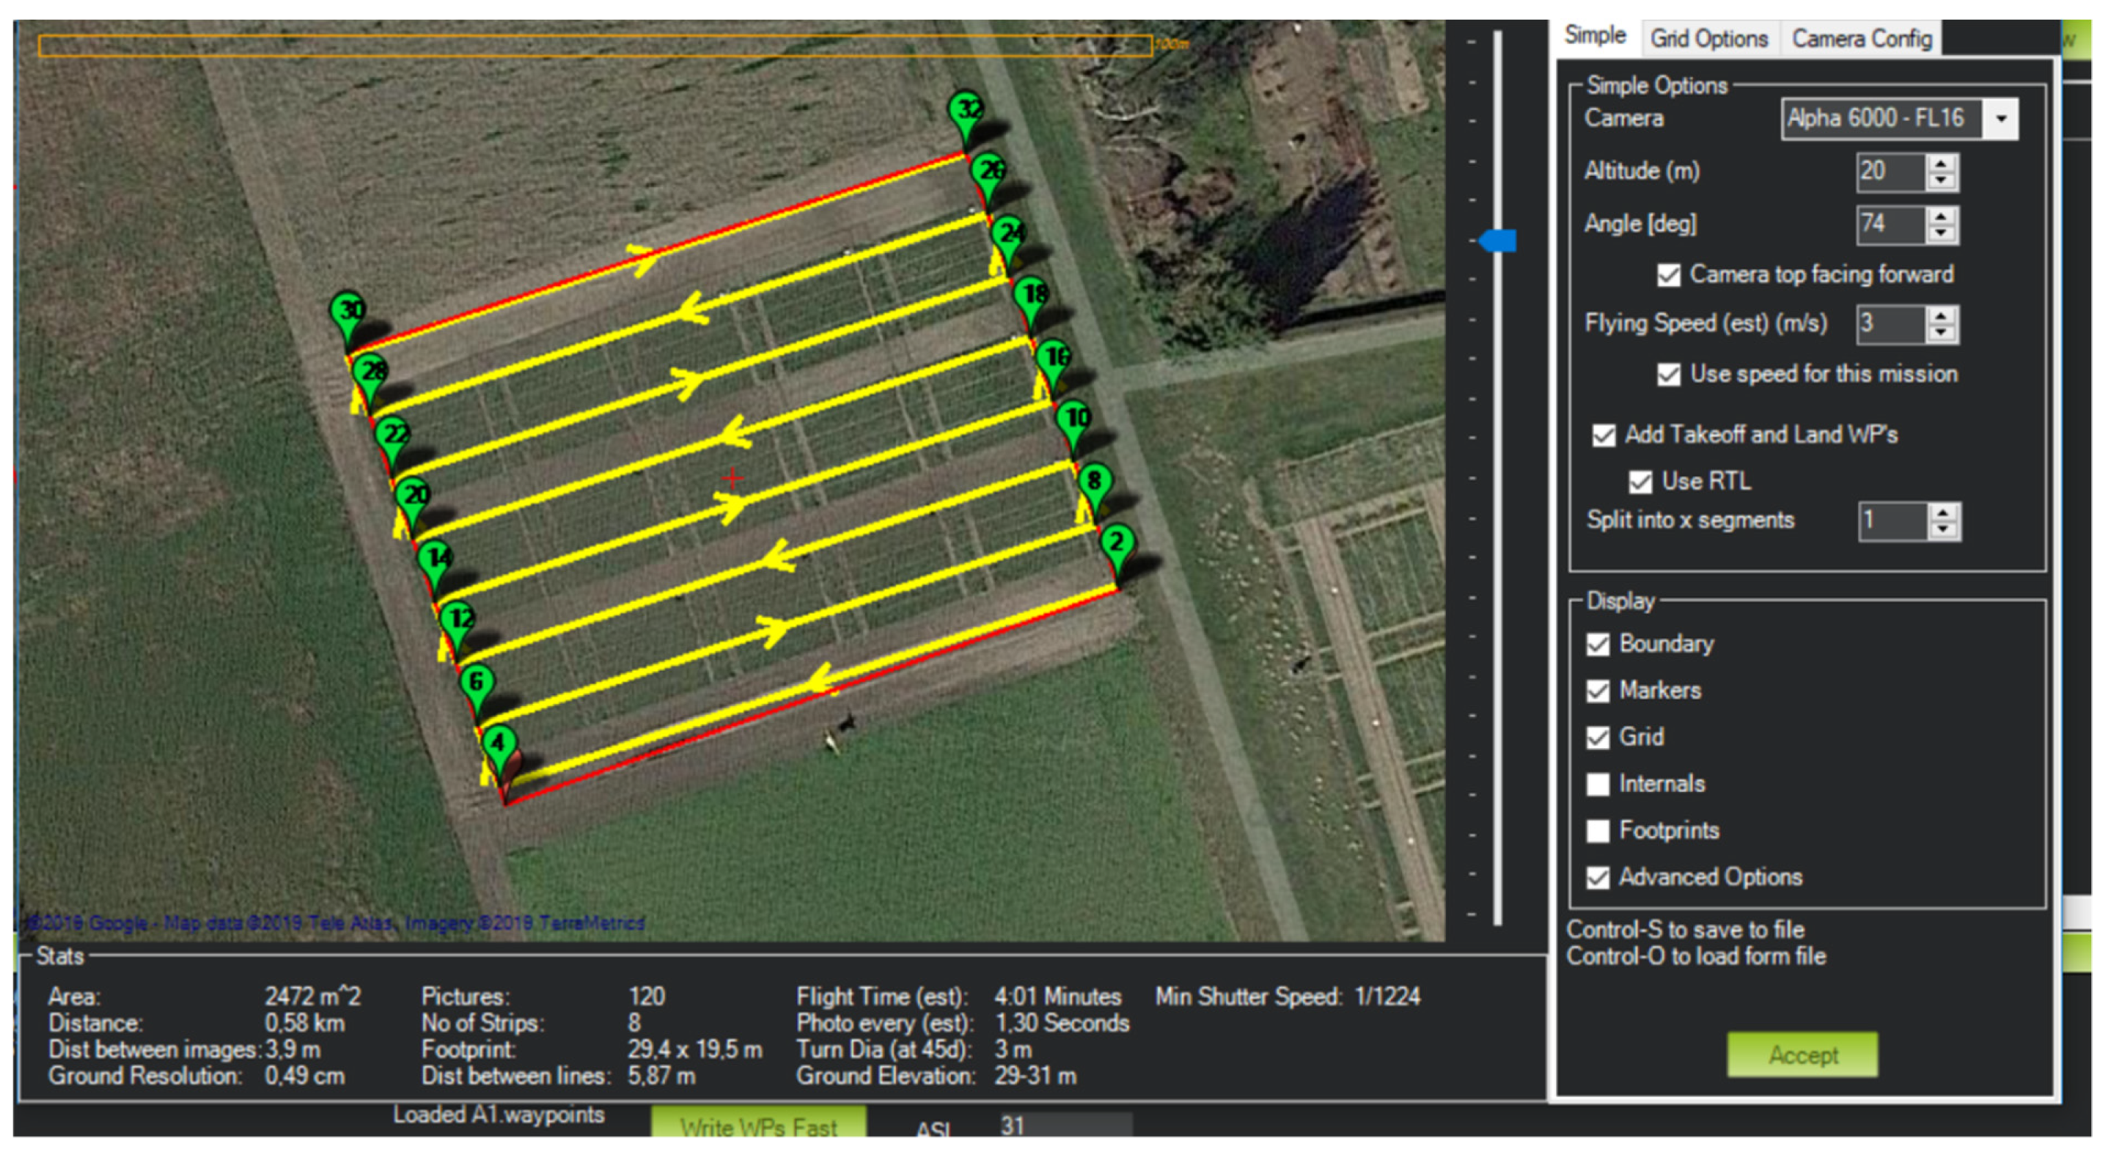
Task: Open the Camera model dropdown
Action: pos(2000,120)
